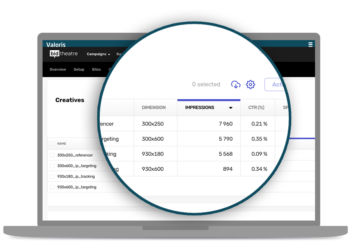This screenshot has height=252, width=361.
Task: Tick the NAME header select-all checkbox
Action: click(53, 144)
